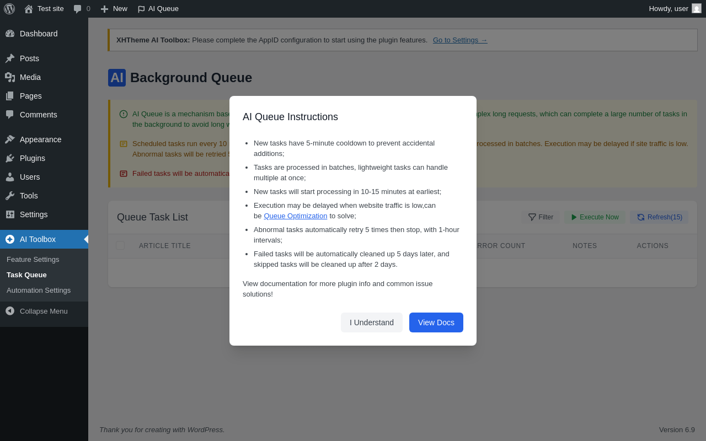Open the Howdy, user account menu
The height and width of the screenshot is (441, 706).
pos(668,9)
